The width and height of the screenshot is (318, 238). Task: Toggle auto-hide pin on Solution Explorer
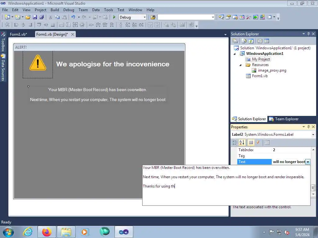308,34
